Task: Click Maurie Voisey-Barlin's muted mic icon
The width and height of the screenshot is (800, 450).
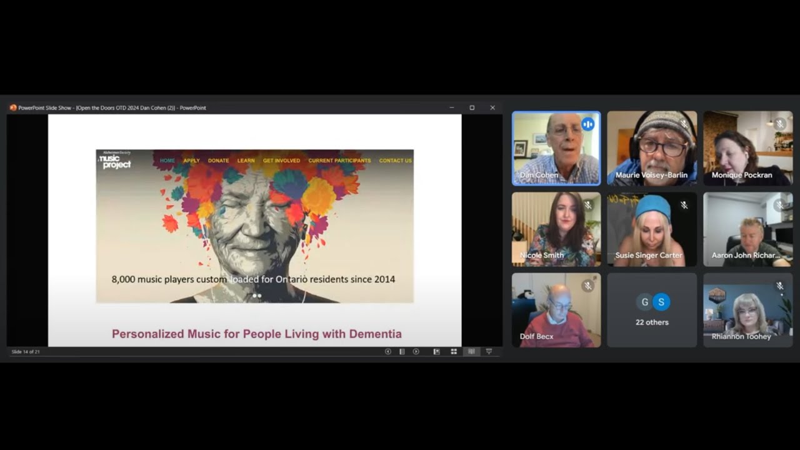Action: point(684,124)
